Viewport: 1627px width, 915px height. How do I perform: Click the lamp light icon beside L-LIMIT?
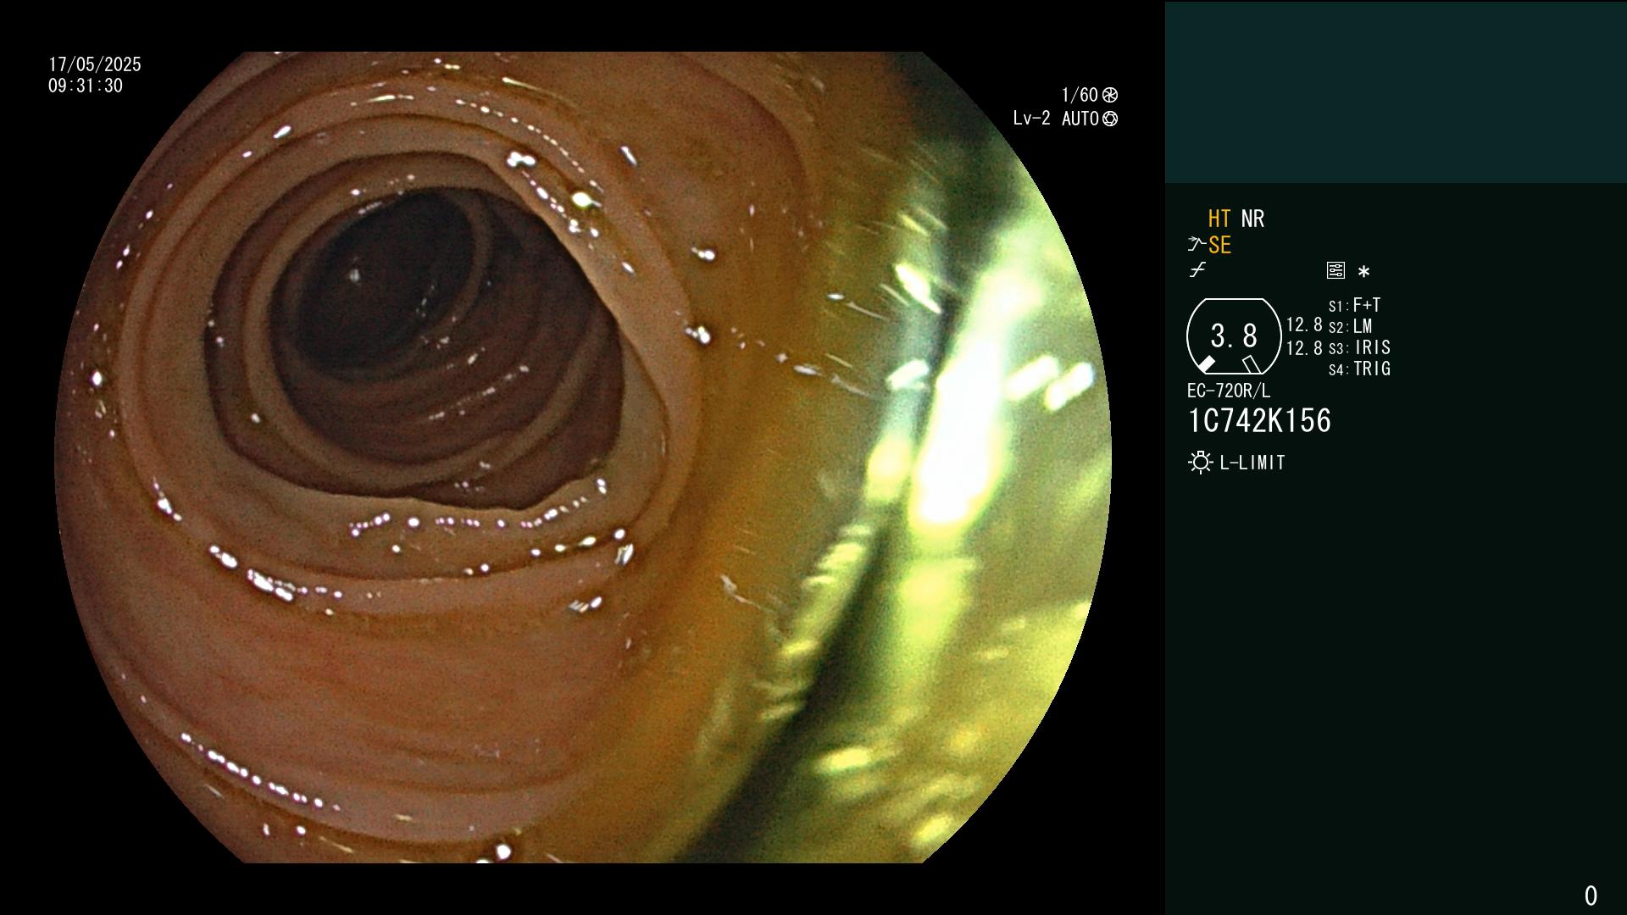tap(1201, 463)
